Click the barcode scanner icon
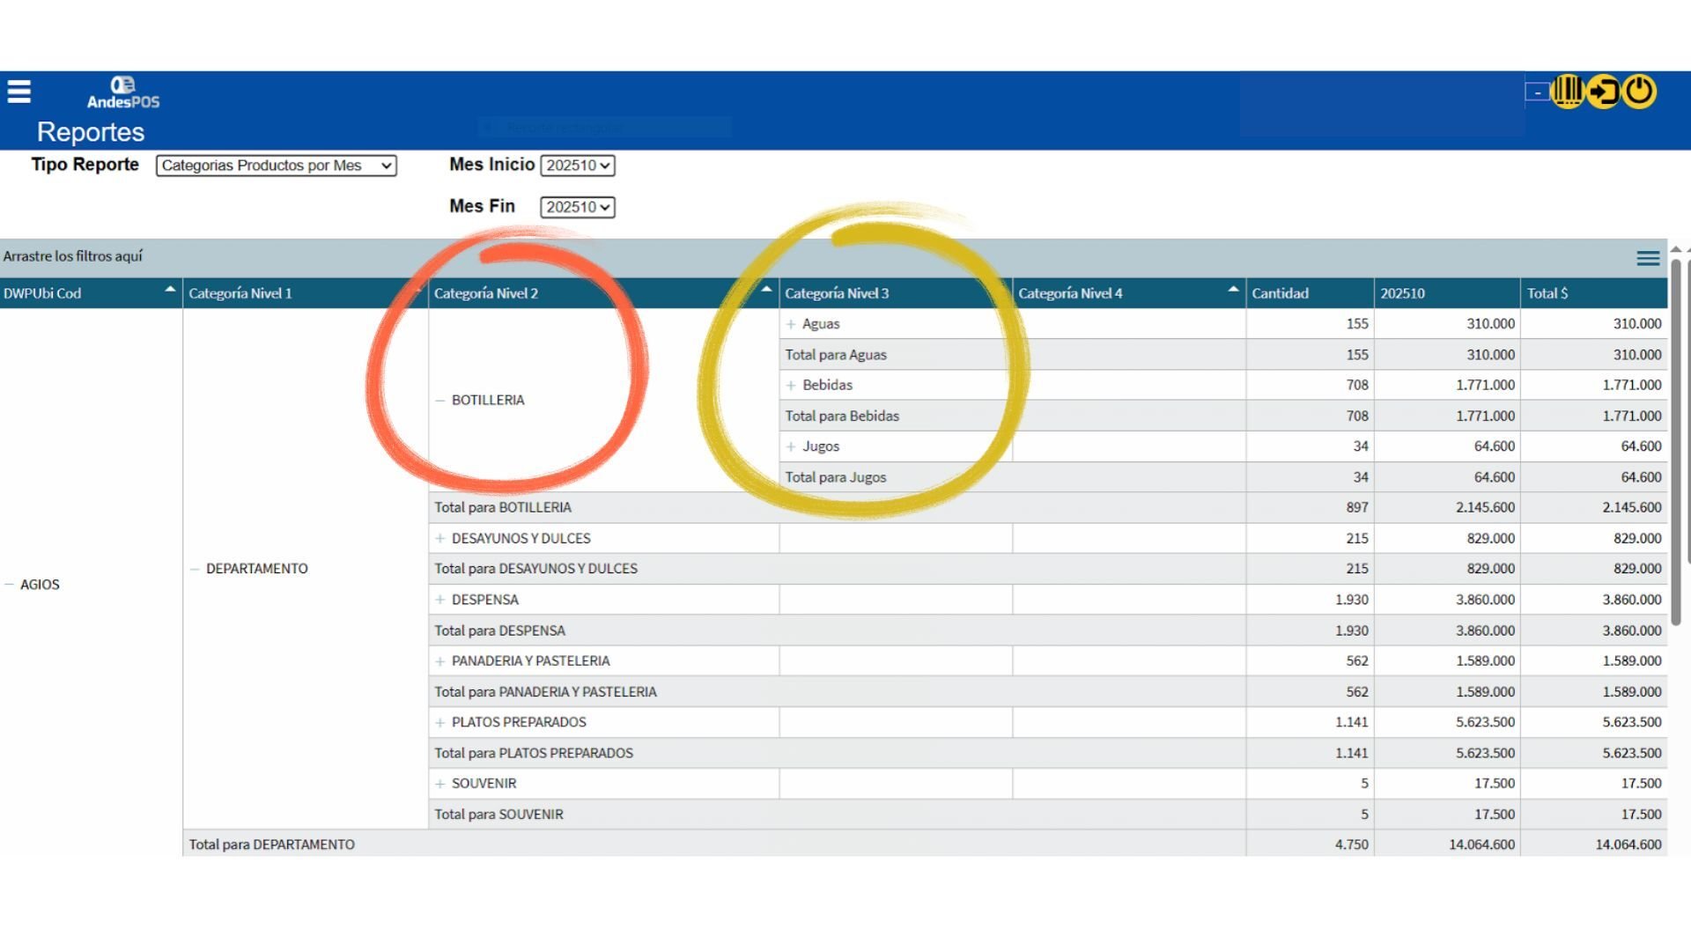The width and height of the screenshot is (1691, 951). 1568,91
